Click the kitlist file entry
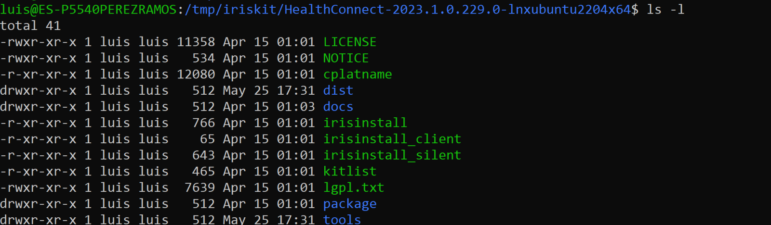 coord(349,172)
